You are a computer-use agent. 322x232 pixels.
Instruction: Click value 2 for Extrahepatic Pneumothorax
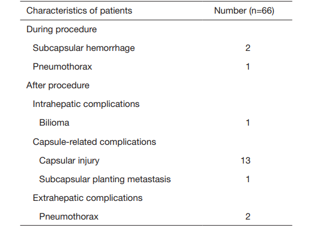(x=248, y=217)
